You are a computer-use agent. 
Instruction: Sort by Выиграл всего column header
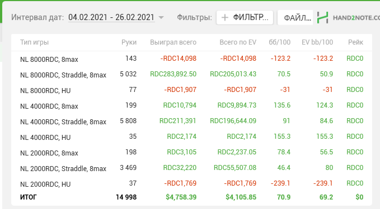[x=173, y=42]
